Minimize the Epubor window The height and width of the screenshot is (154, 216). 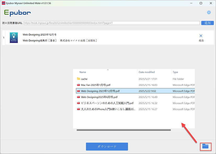[x=191, y=3]
